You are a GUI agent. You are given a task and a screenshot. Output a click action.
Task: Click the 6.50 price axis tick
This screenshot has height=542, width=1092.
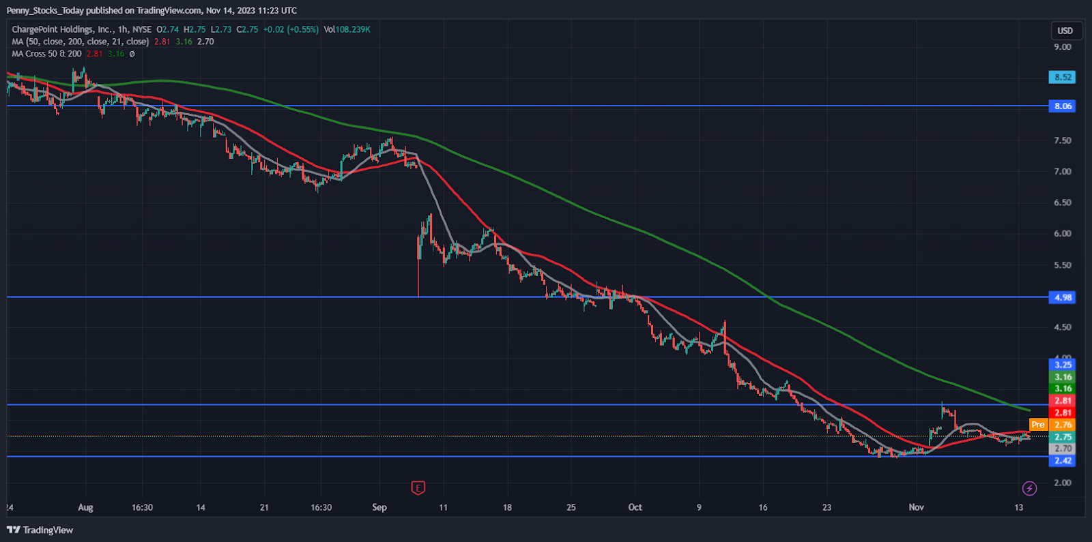coord(1063,202)
